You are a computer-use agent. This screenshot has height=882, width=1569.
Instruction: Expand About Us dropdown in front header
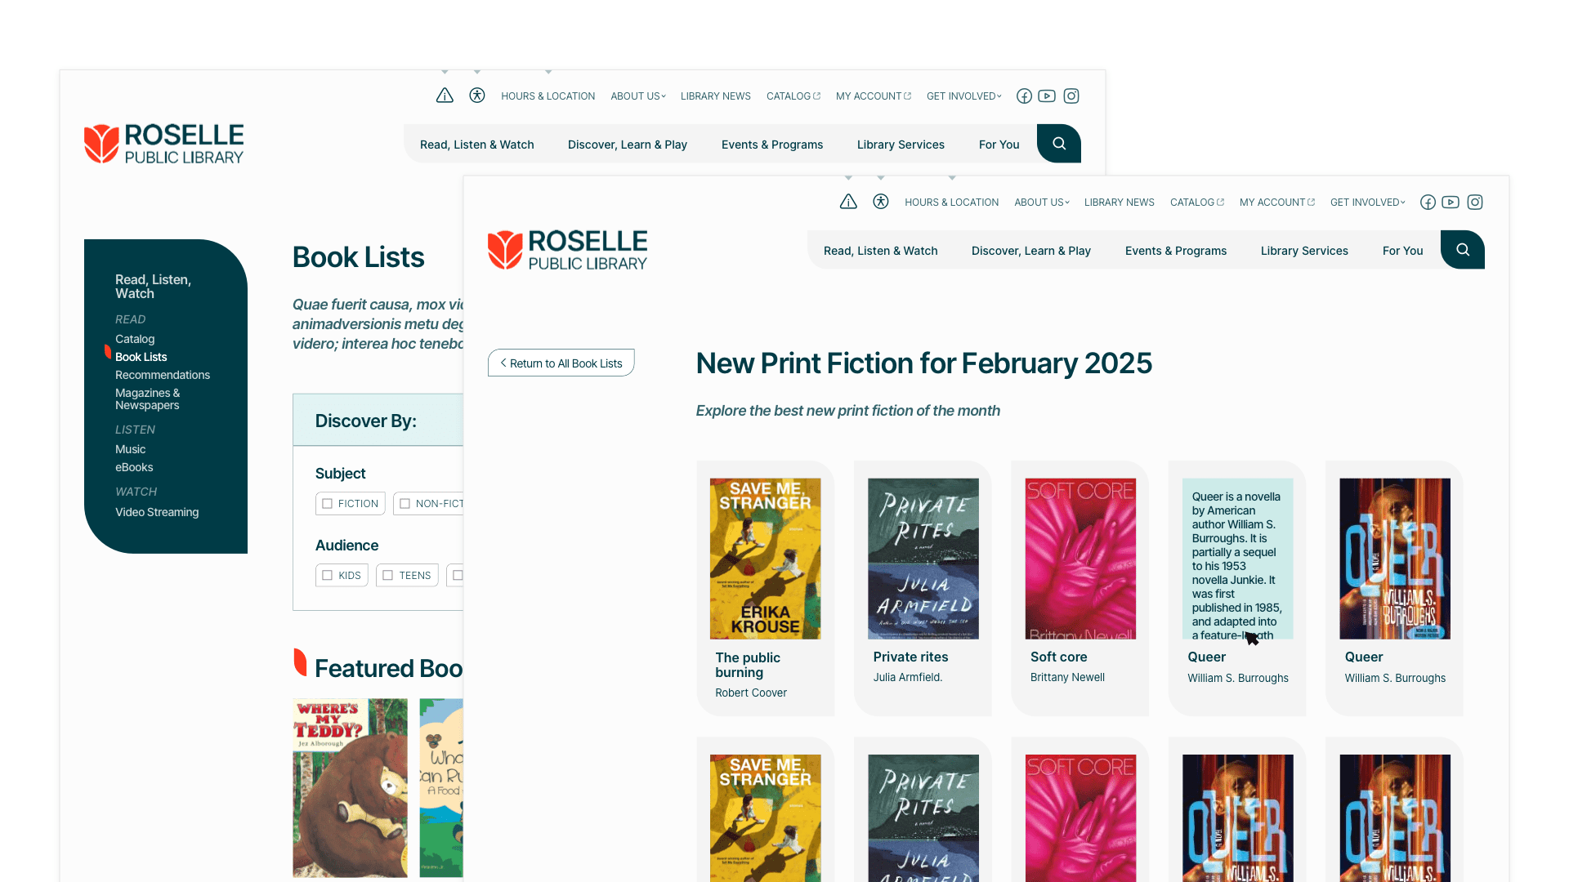1041,203
